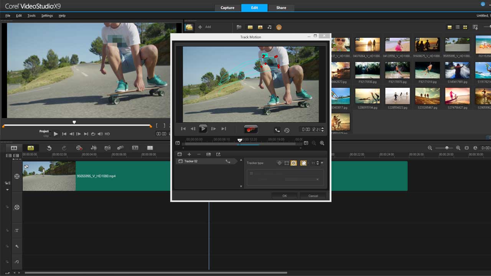The width and height of the screenshot is (491, 276).
Task: Expand track options arrow below track manager
Action: [x=7, y=190]
